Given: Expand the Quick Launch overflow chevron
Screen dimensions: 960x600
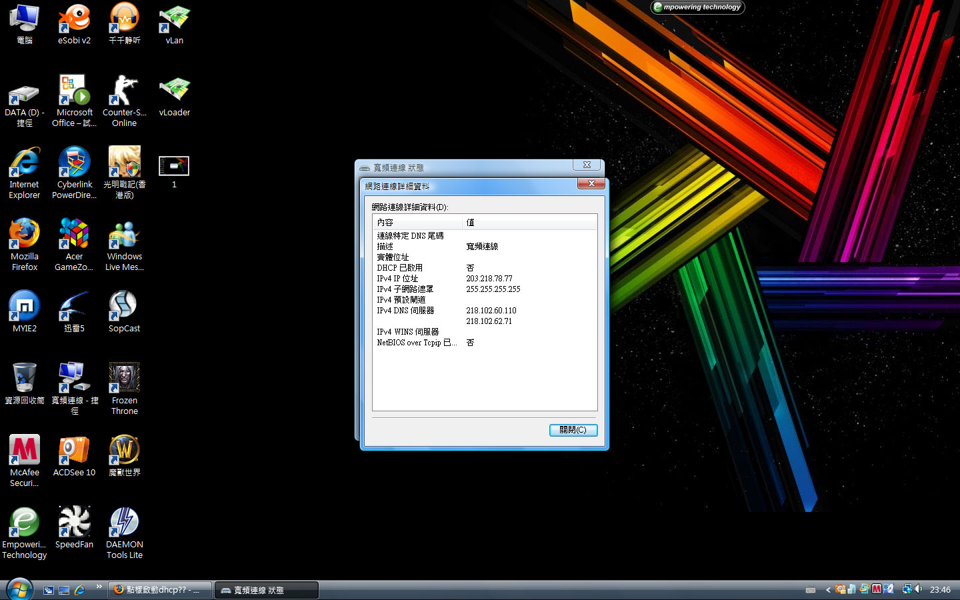Looking at the screenshot, I should [x=99, y=587].
